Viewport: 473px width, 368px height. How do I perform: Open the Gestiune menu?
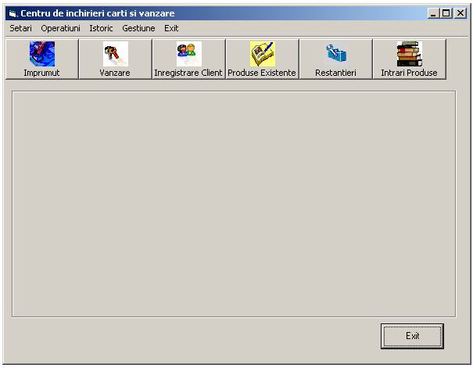pos(138,28)
